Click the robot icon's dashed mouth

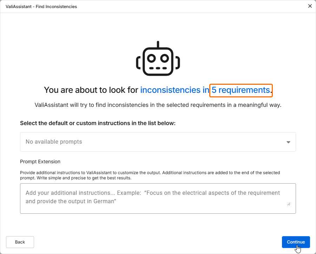(158, 68)
